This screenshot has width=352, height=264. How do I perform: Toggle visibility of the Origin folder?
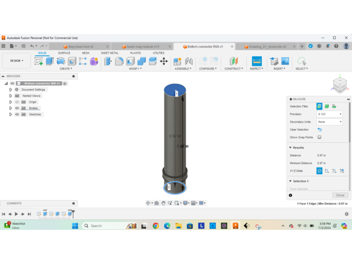pyautogui.click(x=17, y=102)
